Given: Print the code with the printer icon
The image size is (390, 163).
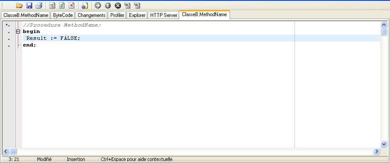Looking at the screenshot, I should [39, 5].
